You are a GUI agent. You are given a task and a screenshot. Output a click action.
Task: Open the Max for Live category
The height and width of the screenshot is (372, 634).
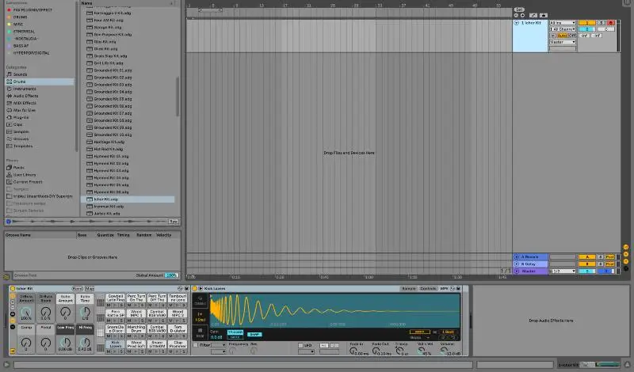[24, 110]
